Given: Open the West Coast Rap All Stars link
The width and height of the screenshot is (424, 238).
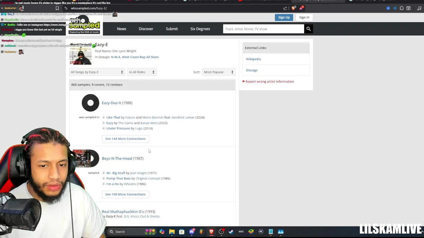Looking at the screenshot, I should coord(140,57).
